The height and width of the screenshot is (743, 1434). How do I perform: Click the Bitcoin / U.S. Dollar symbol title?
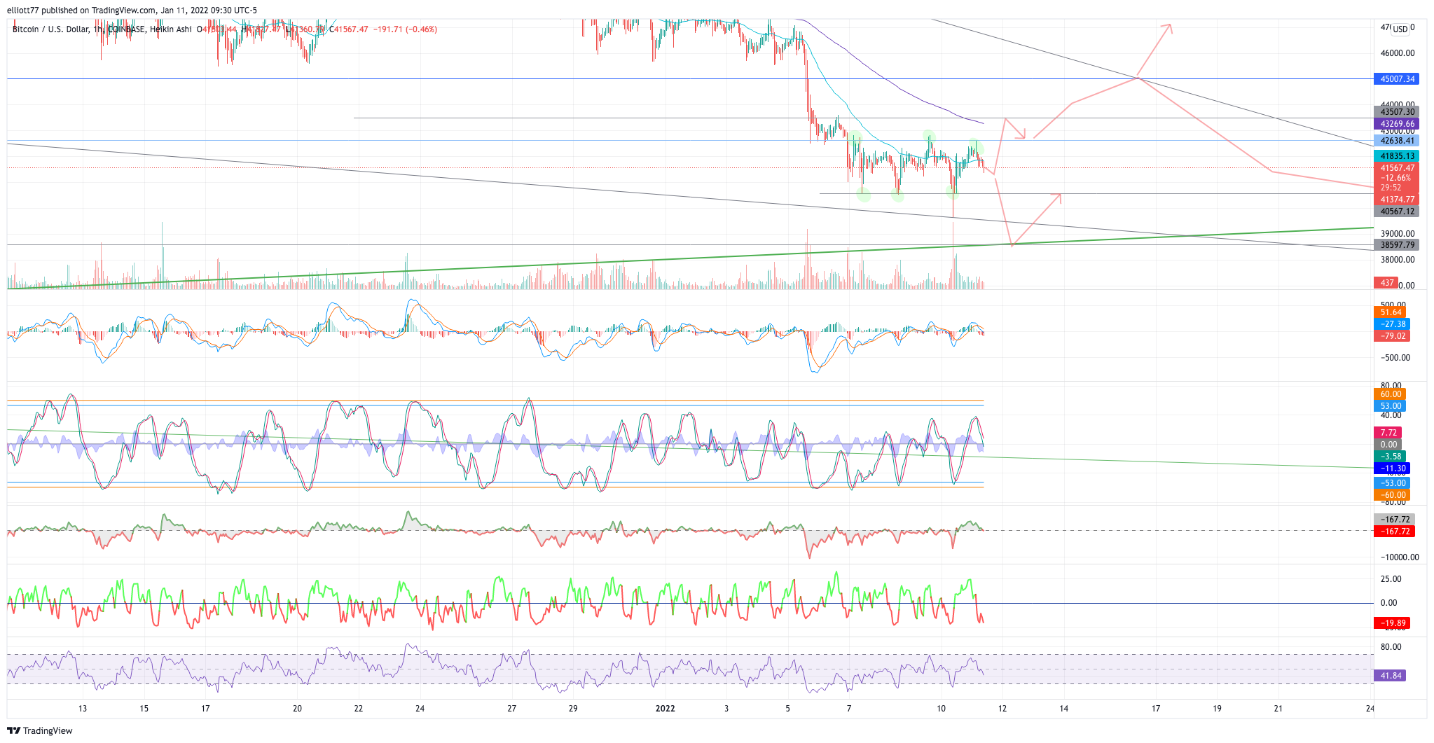[x=50, y=29]
